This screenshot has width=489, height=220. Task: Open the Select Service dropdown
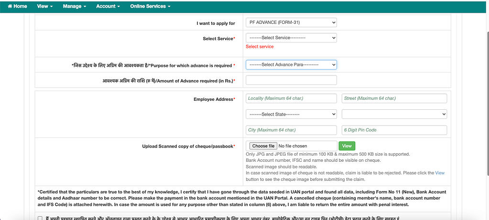pos(291,38)
